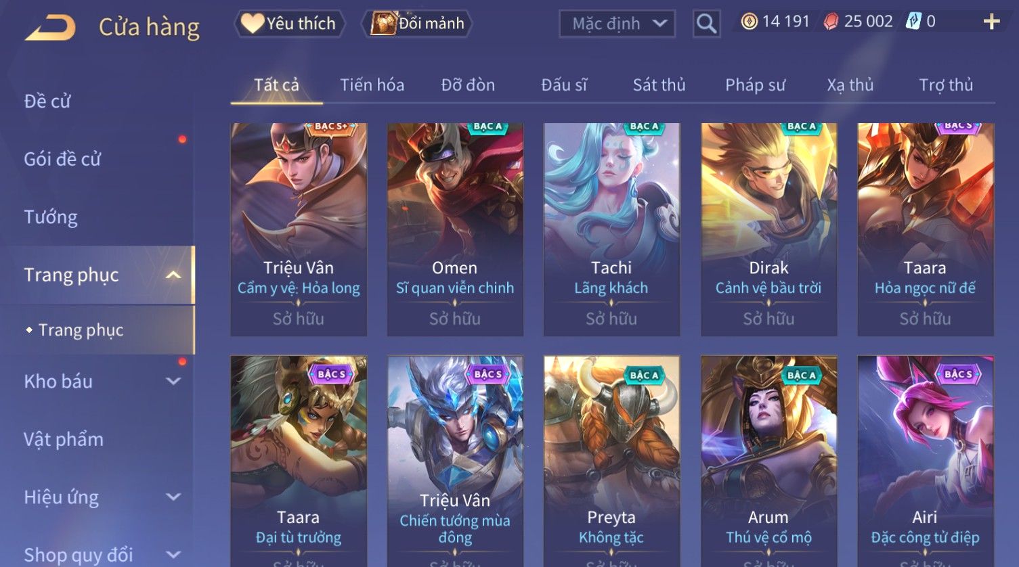
Task: Expand the Hiệu ứng sidebar section
Action: (x=173, y=497)
